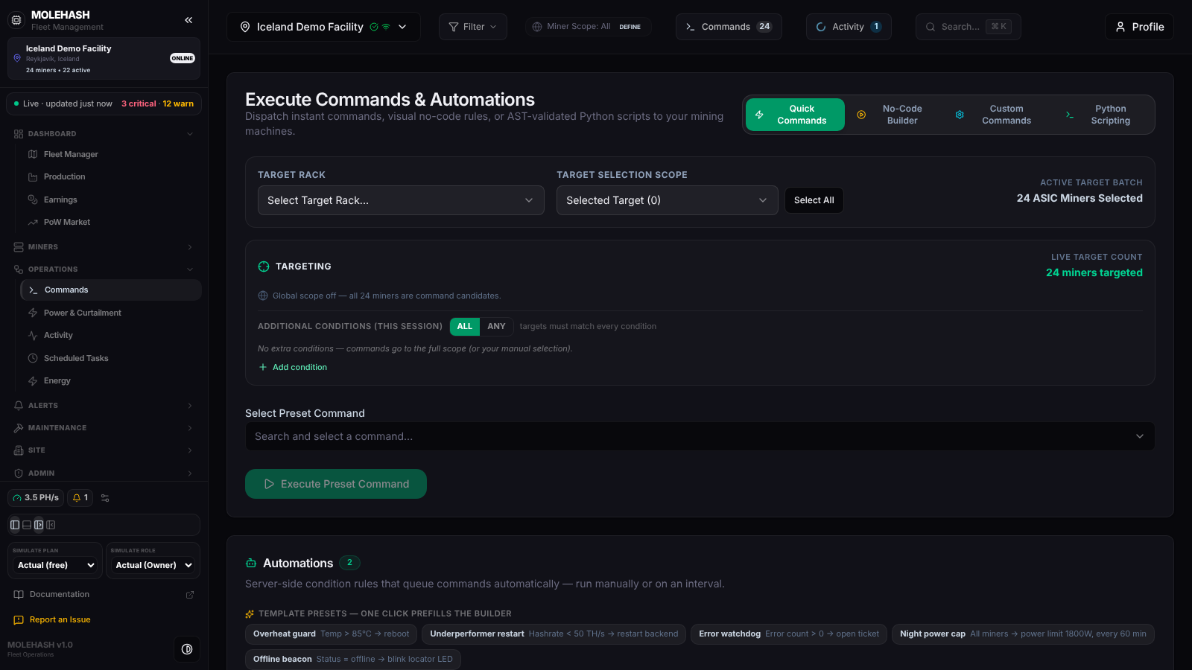Viewport: 1192px width, 670px height.
Task: Open Selected Target (0) scope dropdown
Action: coord(668,200)
